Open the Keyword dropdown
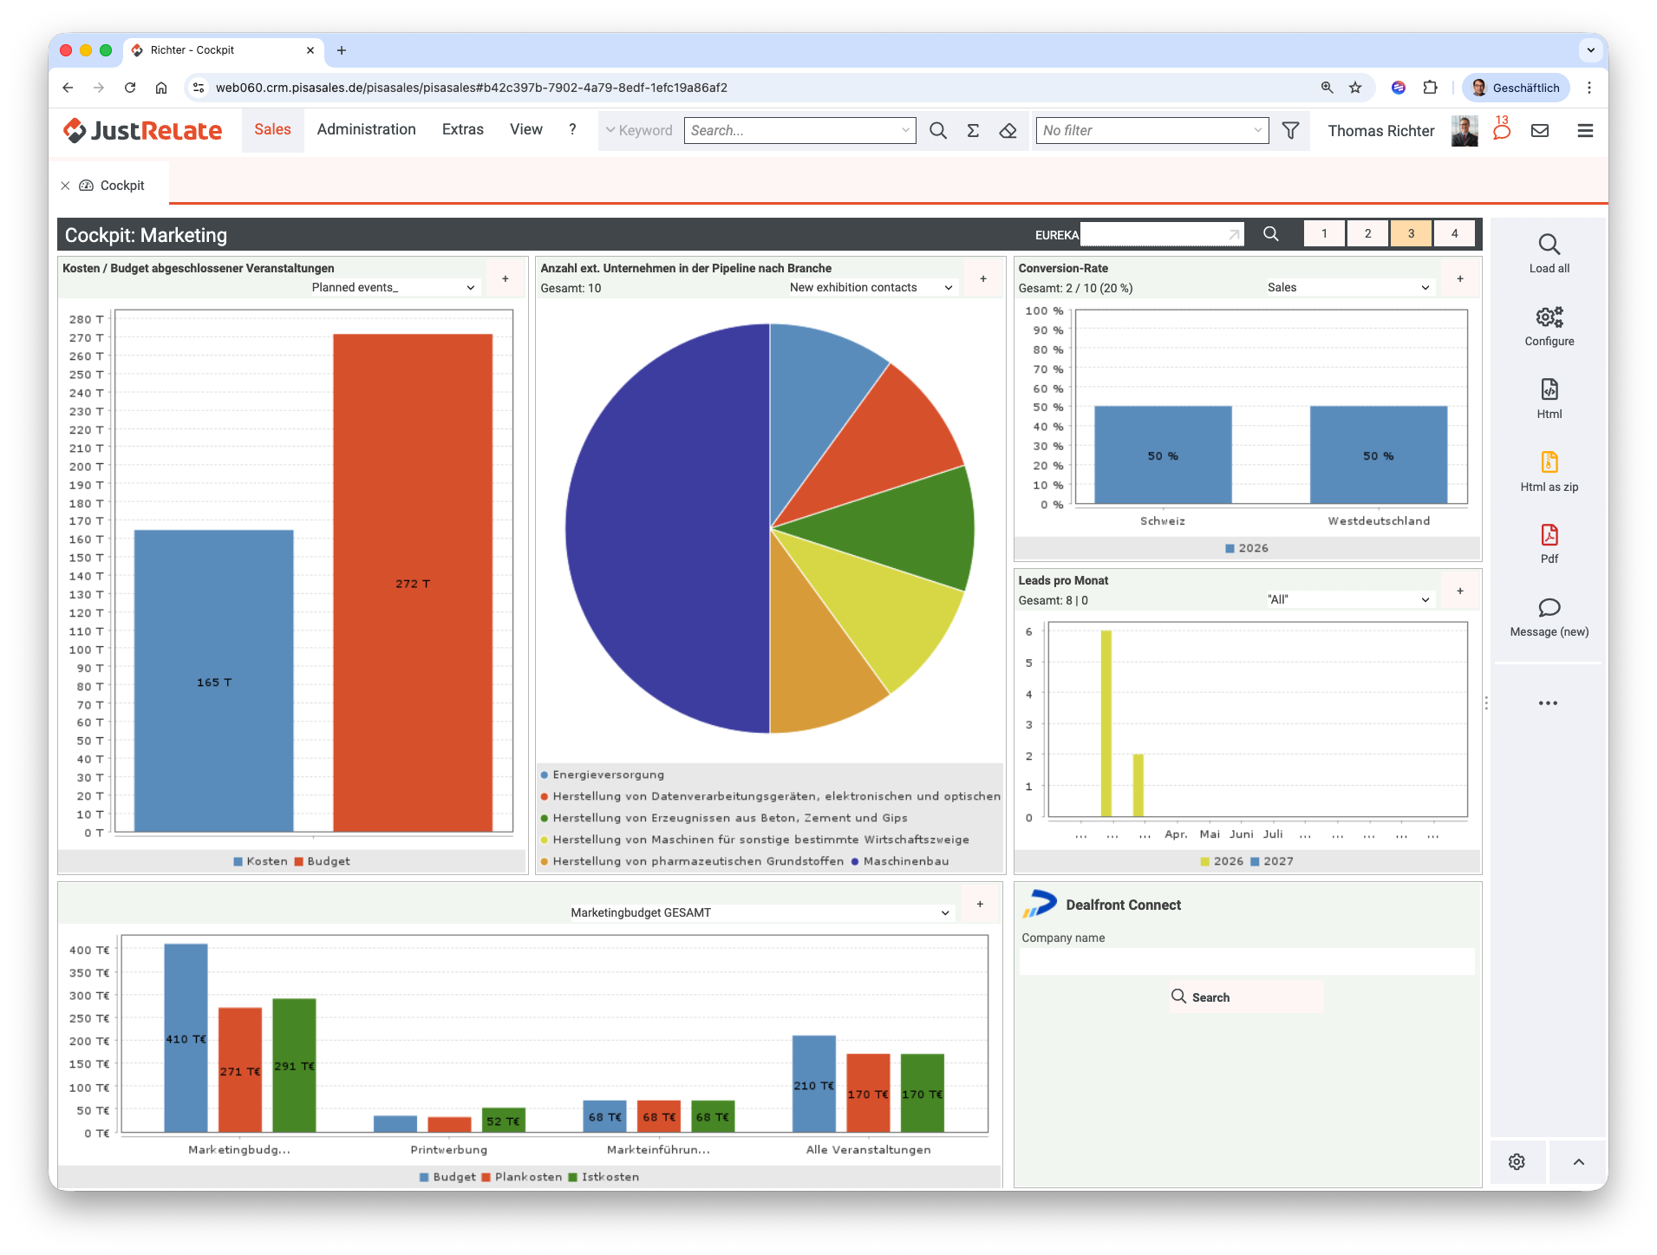The width and height of the screenshot is (1657, 1255). click(x=639, y=131)
